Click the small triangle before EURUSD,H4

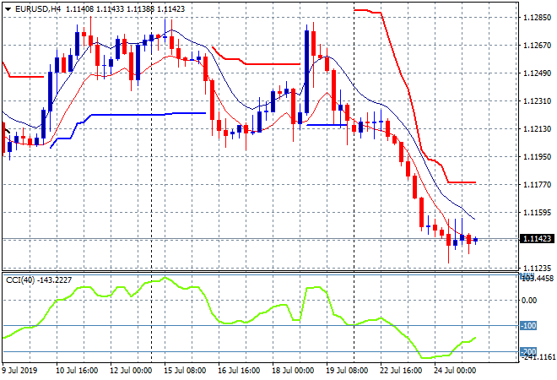(x=7, y=8)
